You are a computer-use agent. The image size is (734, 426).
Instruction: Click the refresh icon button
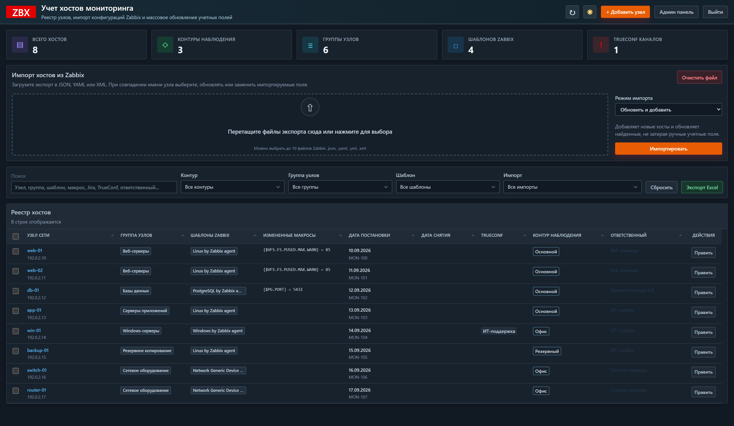(x=572, y=12)
